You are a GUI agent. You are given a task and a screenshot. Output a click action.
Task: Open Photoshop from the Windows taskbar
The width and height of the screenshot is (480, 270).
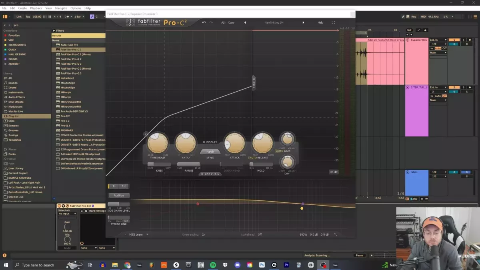point(262,265)
